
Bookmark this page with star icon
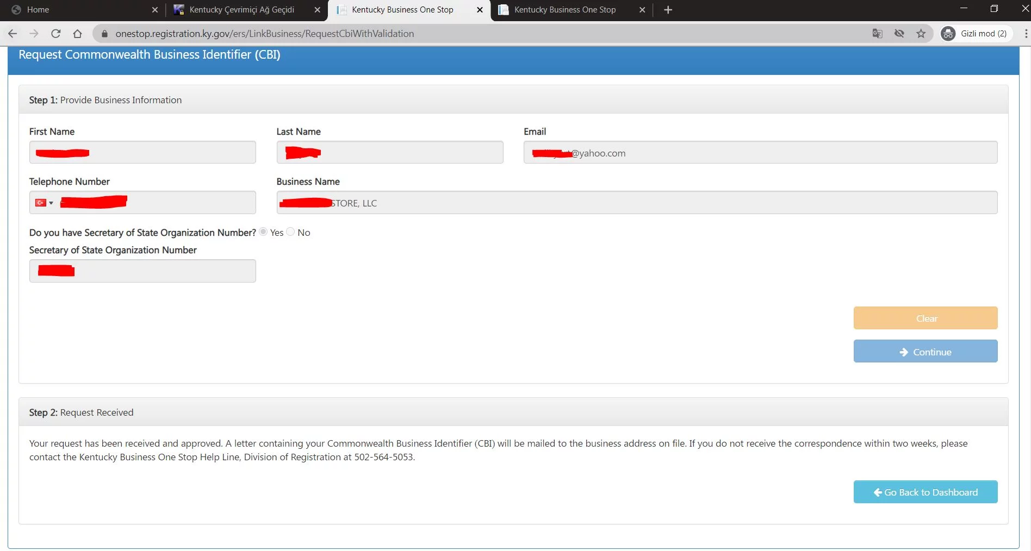(x=921, y=34)
